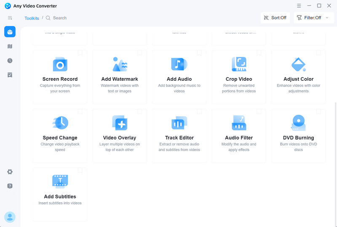Click the Add Watermark title

tap(120, 79)
